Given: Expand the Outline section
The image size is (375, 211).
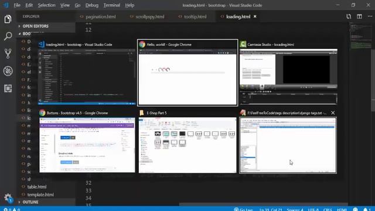Looking at the screenshot, I should point(30,202).
